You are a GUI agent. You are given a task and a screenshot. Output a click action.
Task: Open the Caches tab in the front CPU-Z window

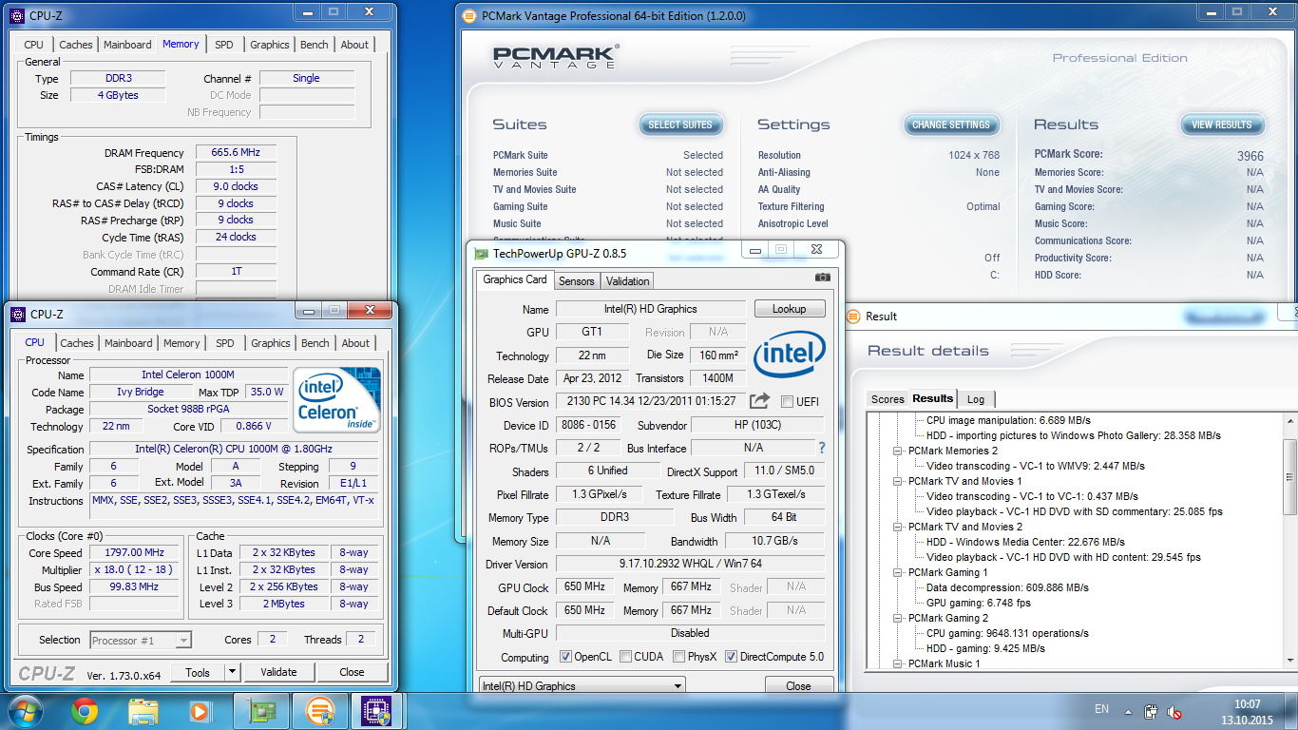coord(77,343)
